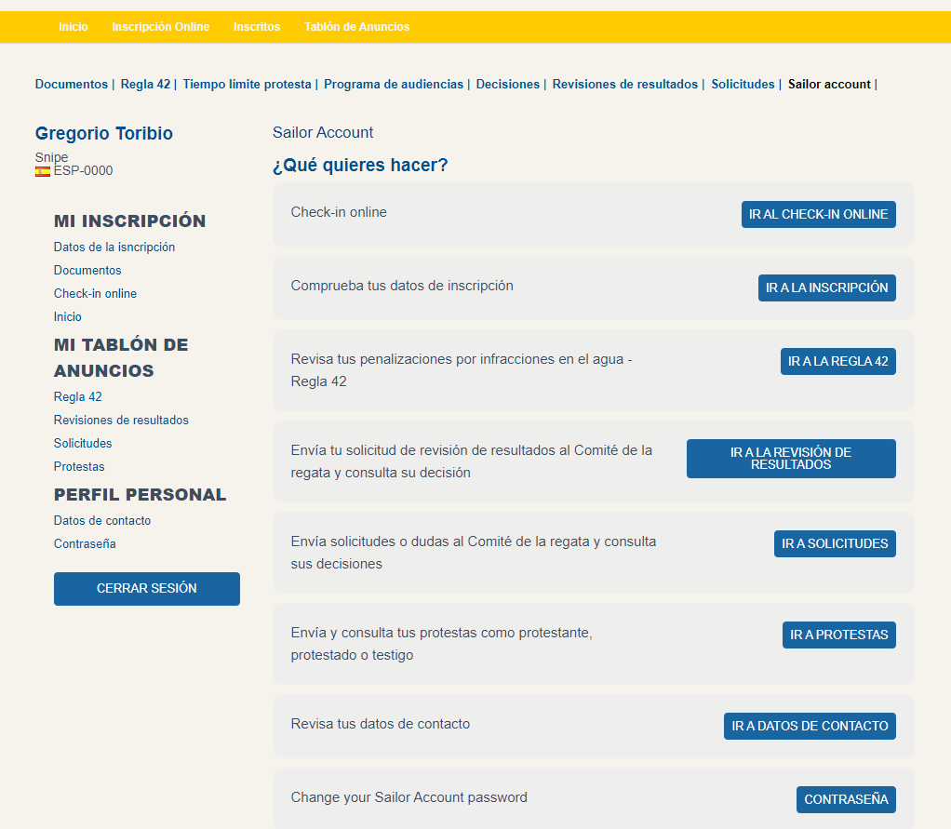Open the Decisiones tab link
Screen dimensions: 951x829
507,84
